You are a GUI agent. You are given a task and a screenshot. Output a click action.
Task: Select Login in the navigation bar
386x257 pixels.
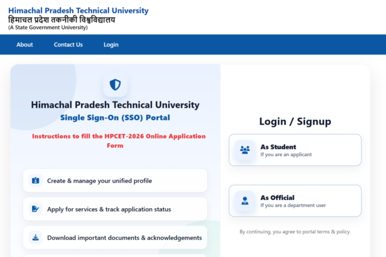(x=111, y=45)
